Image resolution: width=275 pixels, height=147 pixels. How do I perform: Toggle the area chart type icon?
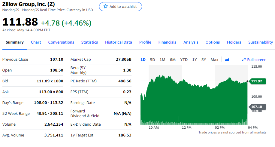(227, 60)
